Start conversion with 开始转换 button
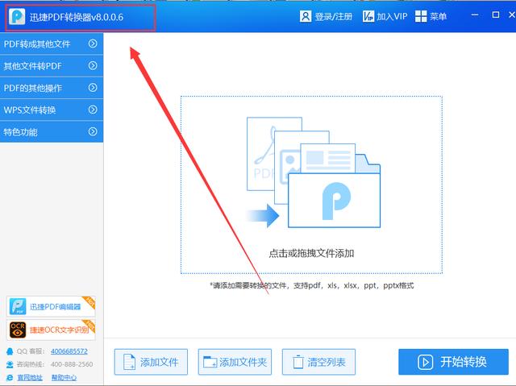 pyautogui.click(x=453, y=362)
